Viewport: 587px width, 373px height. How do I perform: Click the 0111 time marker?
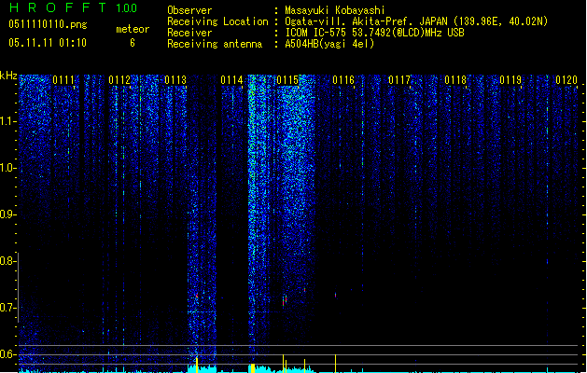(x=63, y=80)
